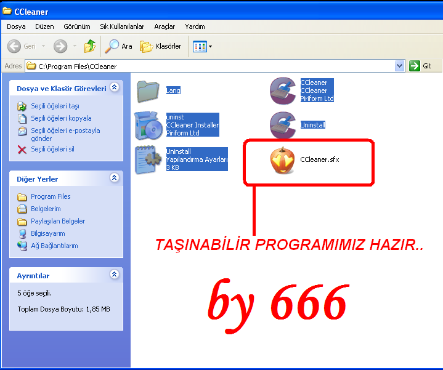Click the Bilgisayarım computer icon
This screenshot has height=370, width=443.
tap(22, 234)
